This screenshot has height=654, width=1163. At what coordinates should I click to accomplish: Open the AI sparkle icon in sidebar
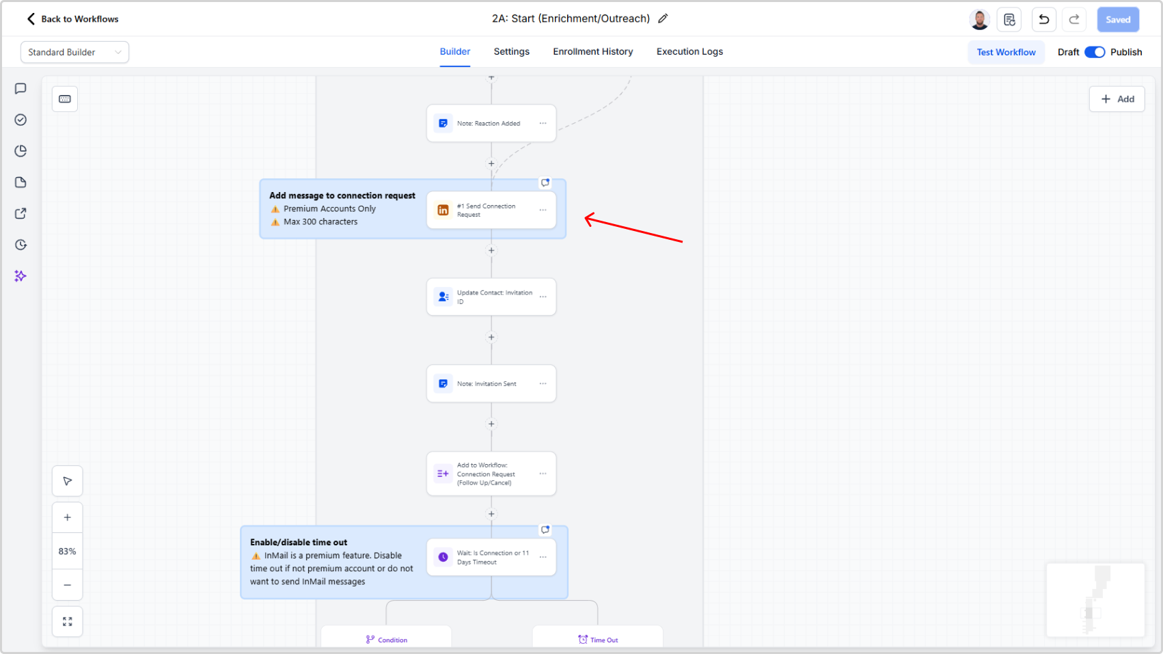(x=20, y=276)
